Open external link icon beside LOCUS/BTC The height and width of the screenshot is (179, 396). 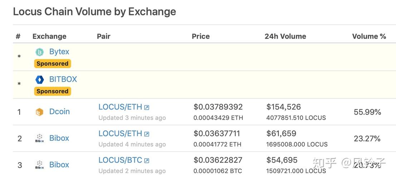click(146, 161)
